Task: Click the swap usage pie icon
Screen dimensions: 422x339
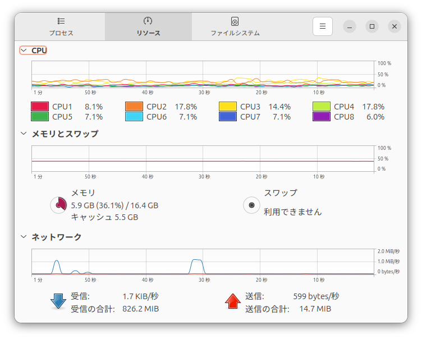Action: 251,205
